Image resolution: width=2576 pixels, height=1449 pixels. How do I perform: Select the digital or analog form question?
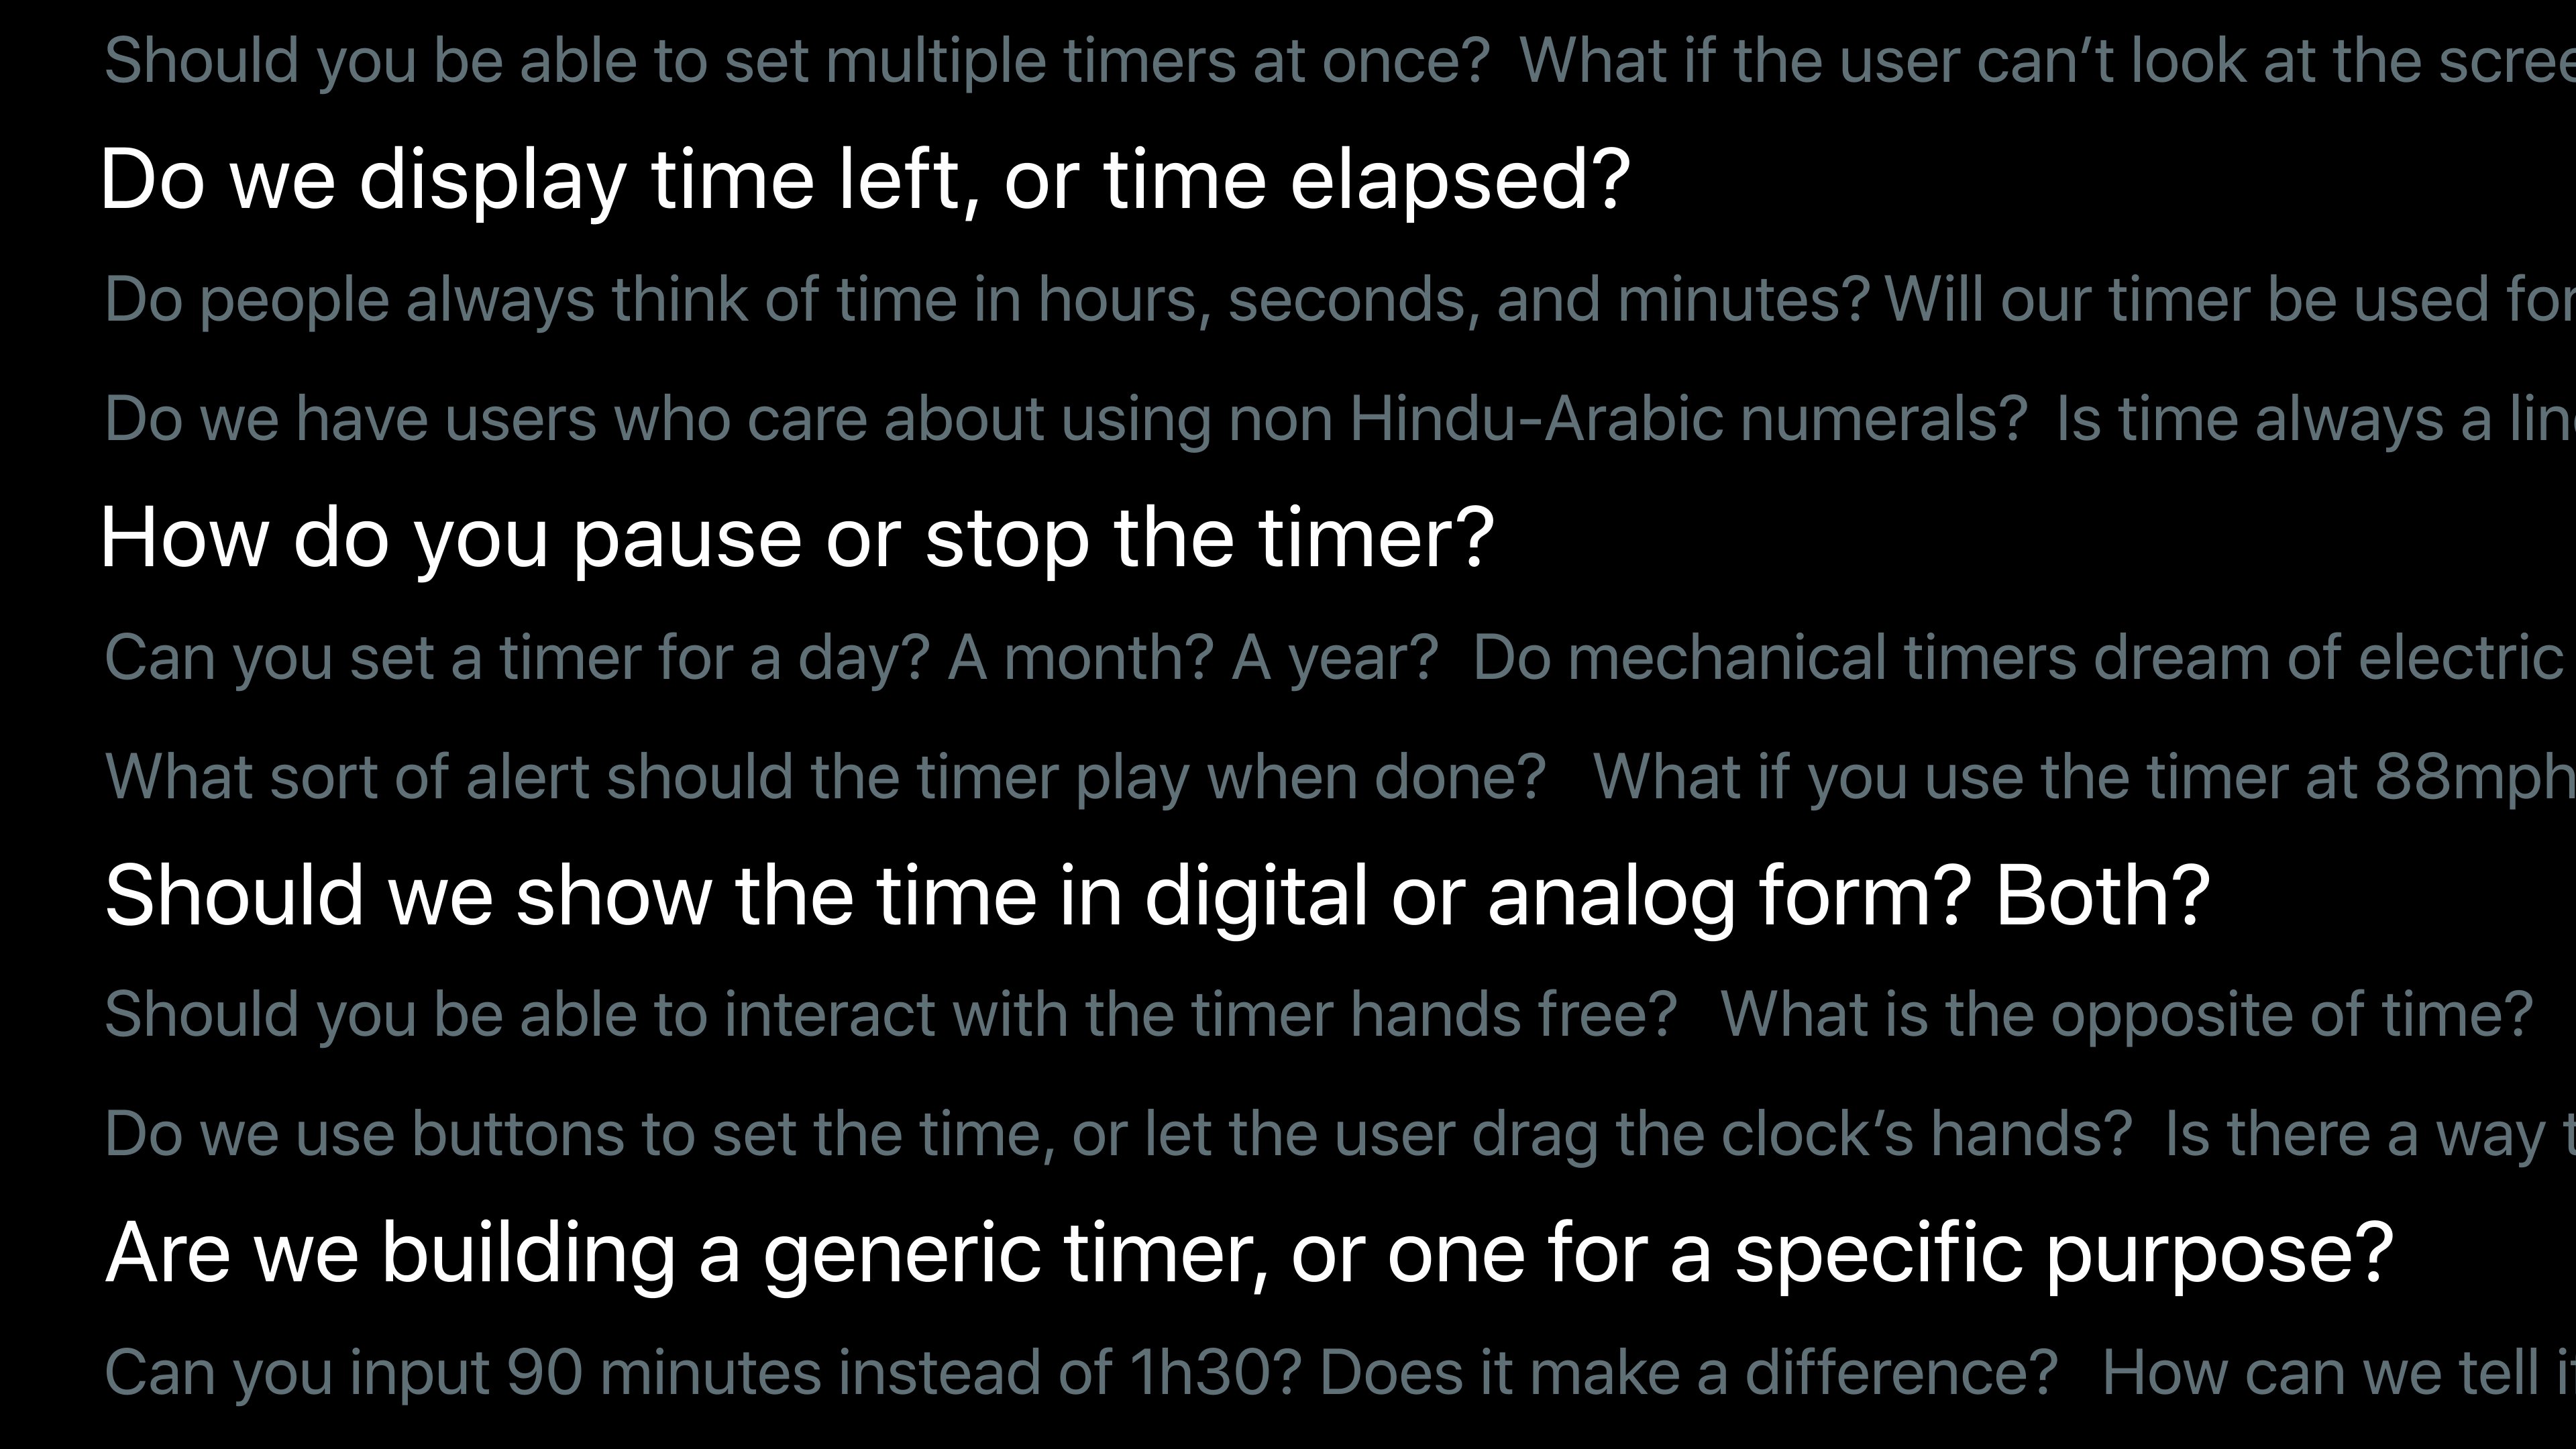1037,895
